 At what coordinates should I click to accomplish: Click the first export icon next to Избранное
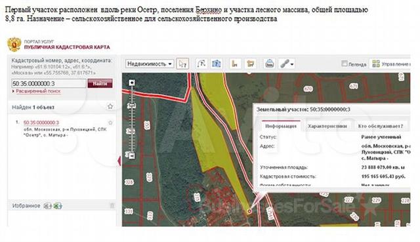click(x=48, y=206)
